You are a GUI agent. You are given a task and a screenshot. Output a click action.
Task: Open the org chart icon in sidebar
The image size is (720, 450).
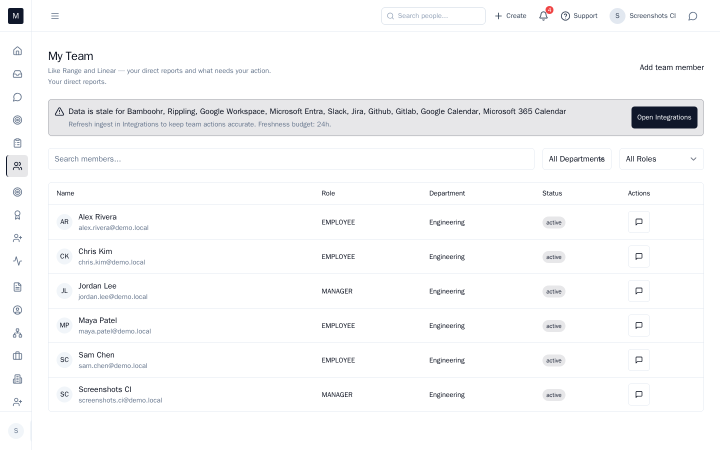(x=17, y=333)
